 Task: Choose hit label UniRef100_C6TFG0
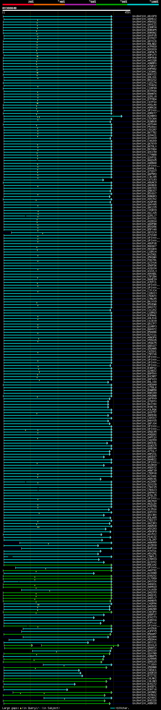144,102
